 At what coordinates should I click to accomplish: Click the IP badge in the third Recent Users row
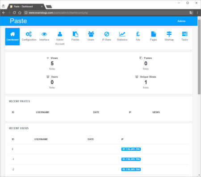click(x=131, y=169)
